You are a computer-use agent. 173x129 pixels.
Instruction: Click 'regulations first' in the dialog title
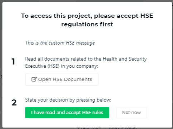(87, 24)
